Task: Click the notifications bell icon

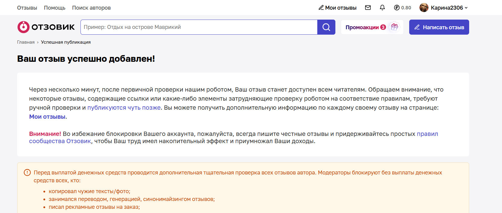Action: coord(382,8)
